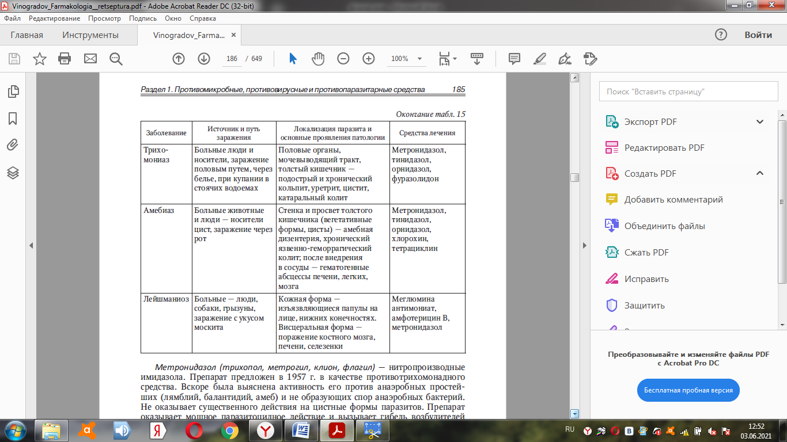Screen dimensions: 787x442
Task: Collapse the Create PDF section
Action: [x=760, y=174]
